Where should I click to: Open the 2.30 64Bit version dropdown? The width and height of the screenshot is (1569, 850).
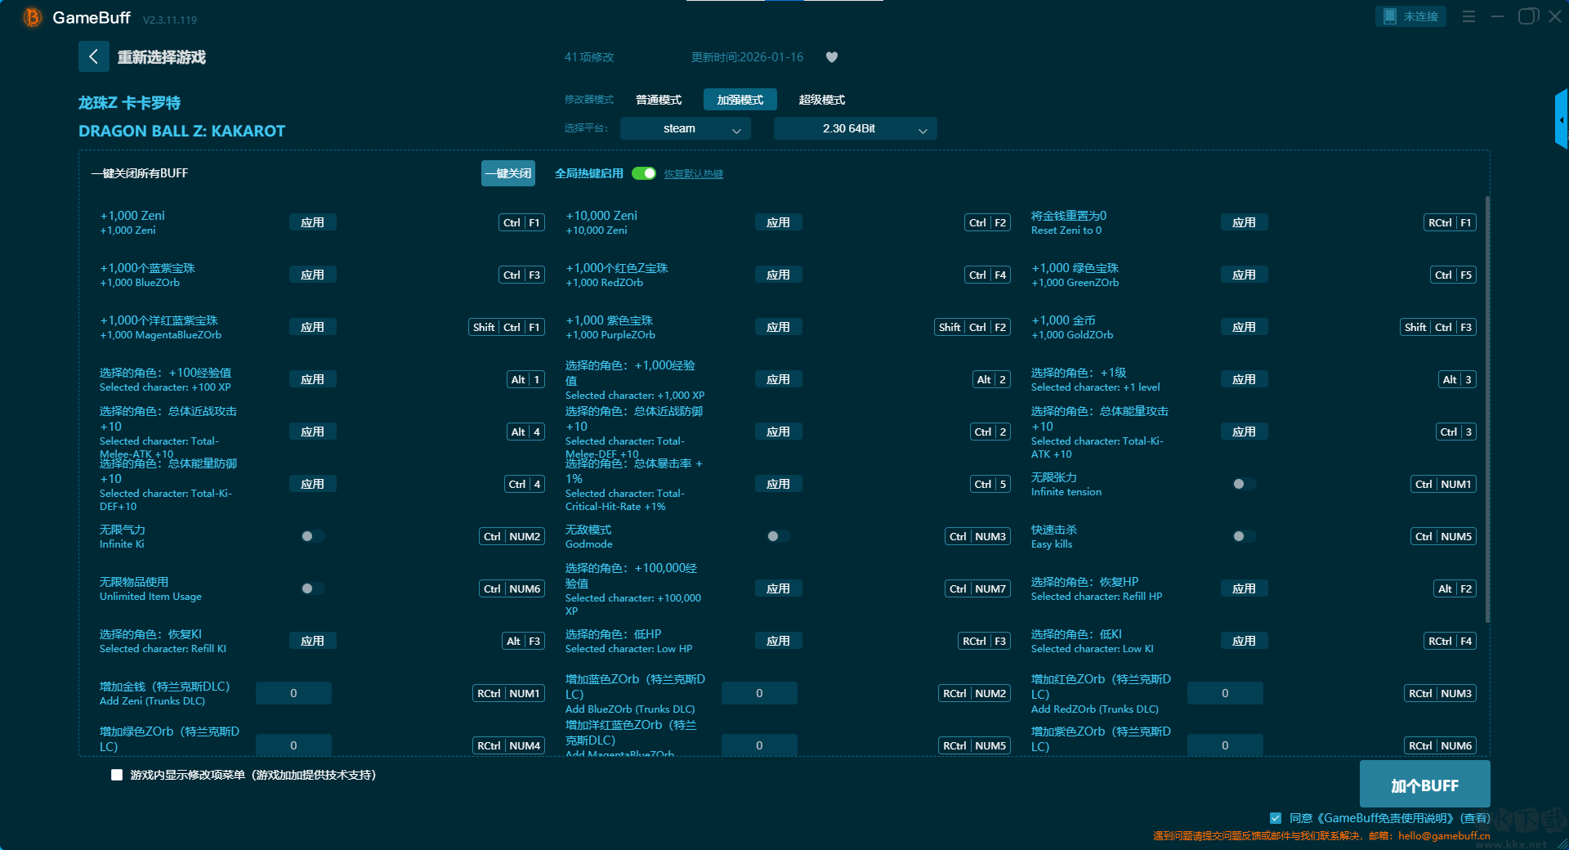pyautogui.click(x=855, y=128)
